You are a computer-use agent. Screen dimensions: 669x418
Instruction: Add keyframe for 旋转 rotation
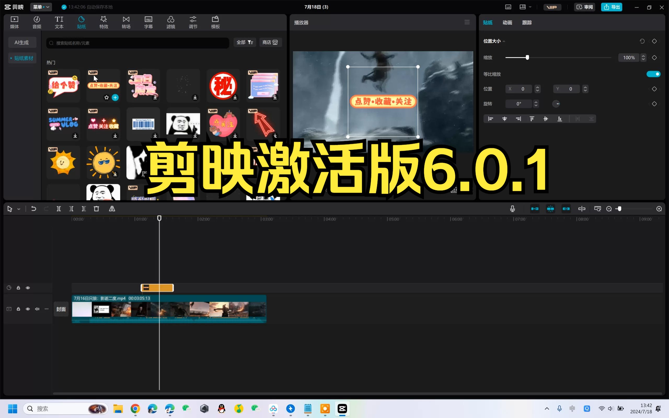pyautogui.click(x=654, y=104)
